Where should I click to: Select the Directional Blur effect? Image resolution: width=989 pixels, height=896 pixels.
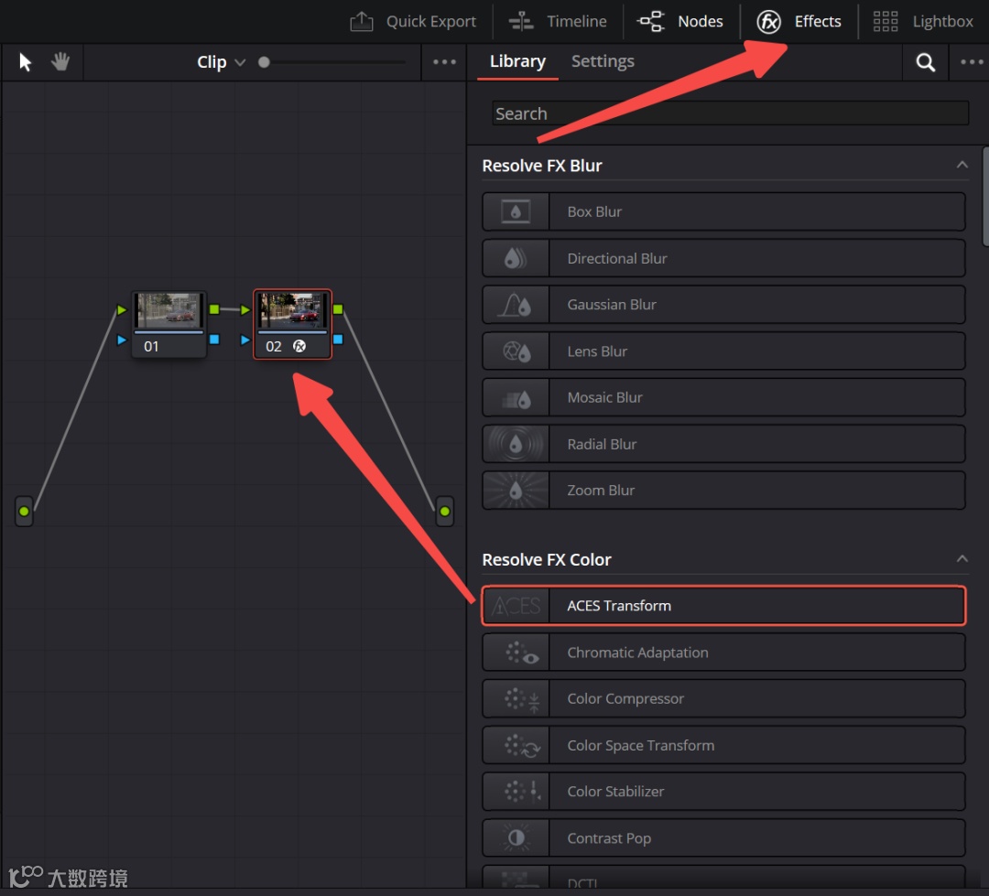point(723,258)
